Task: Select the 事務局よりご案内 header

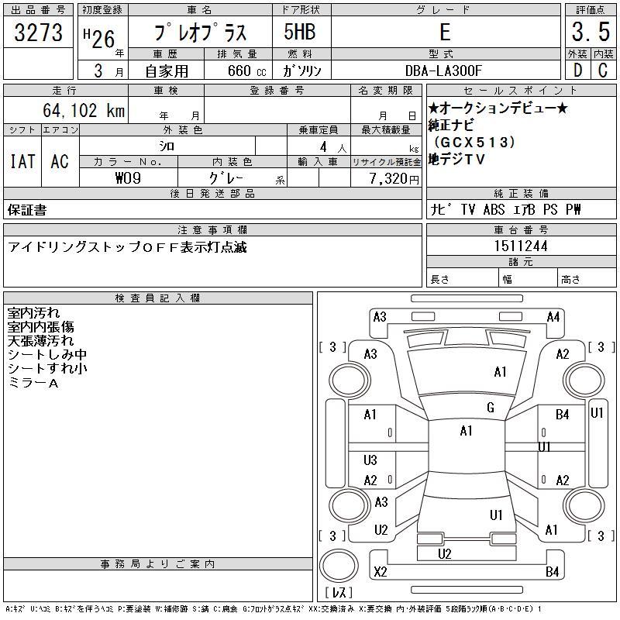Action: (x=157, y=564)
